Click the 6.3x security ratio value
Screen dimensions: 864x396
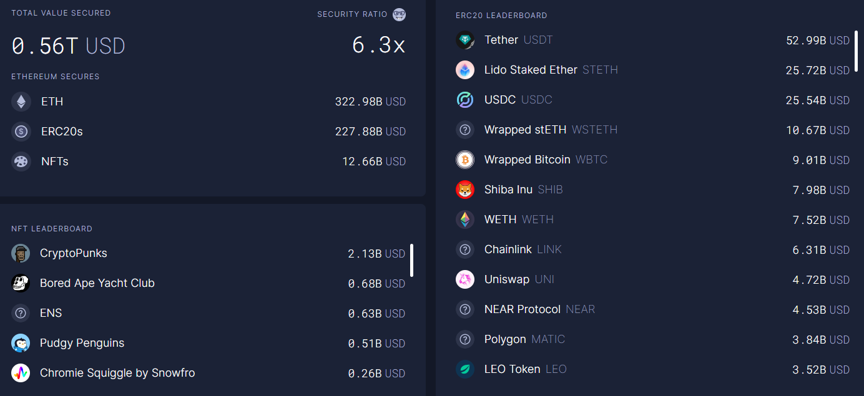click(378, 46)
